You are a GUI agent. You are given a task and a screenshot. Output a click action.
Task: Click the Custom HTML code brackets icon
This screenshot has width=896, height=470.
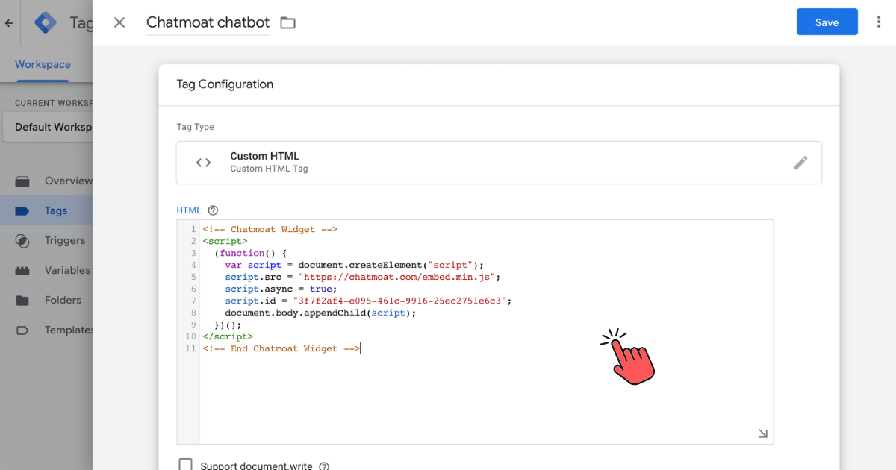click(203, 163)
